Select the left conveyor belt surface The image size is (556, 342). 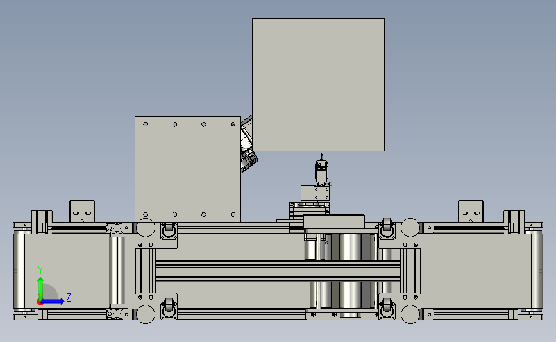tap(67, 271)
